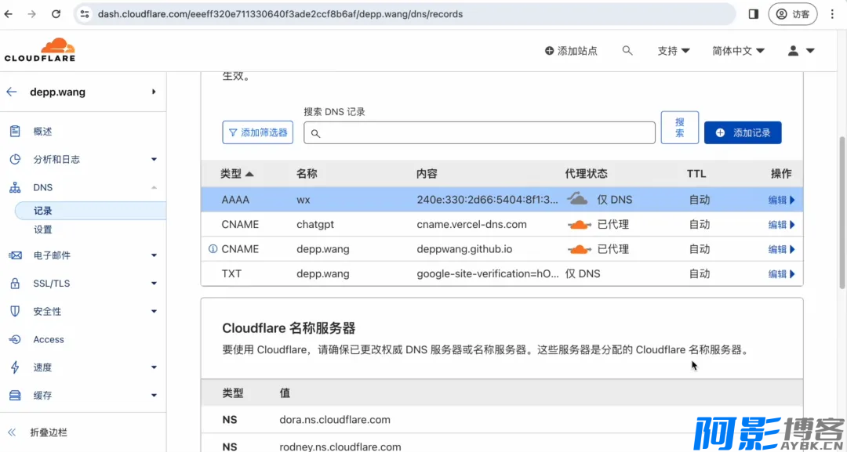Go forward with the browser forward arrow
Viewport: 847px width, 452px height.
point(32,14)
